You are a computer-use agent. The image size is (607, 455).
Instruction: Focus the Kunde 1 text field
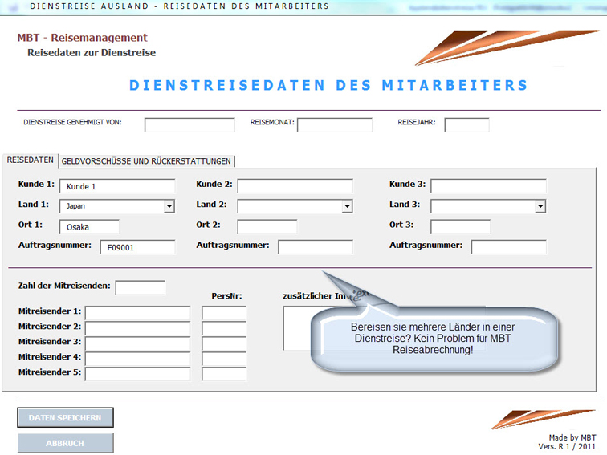click(116, 186)
